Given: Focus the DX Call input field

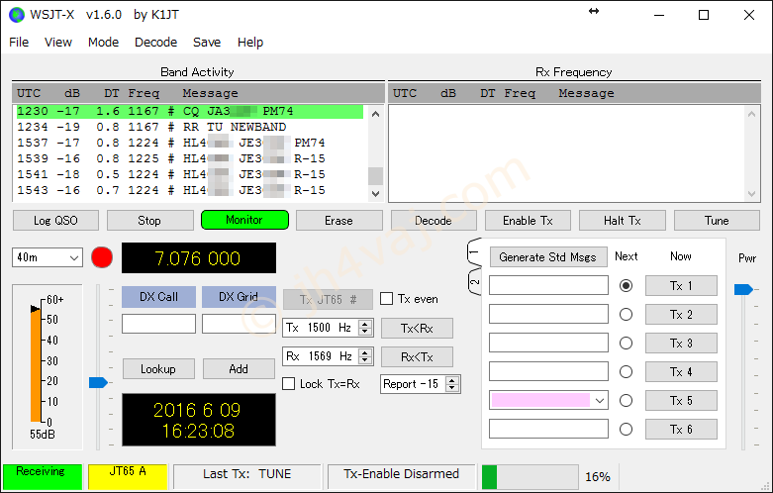Looking at the screenshot, I should (x=158, y=324).
